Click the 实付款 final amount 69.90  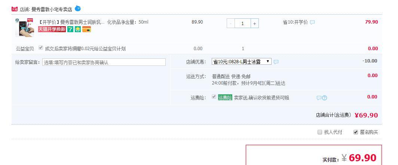click(x=362, y=158)
